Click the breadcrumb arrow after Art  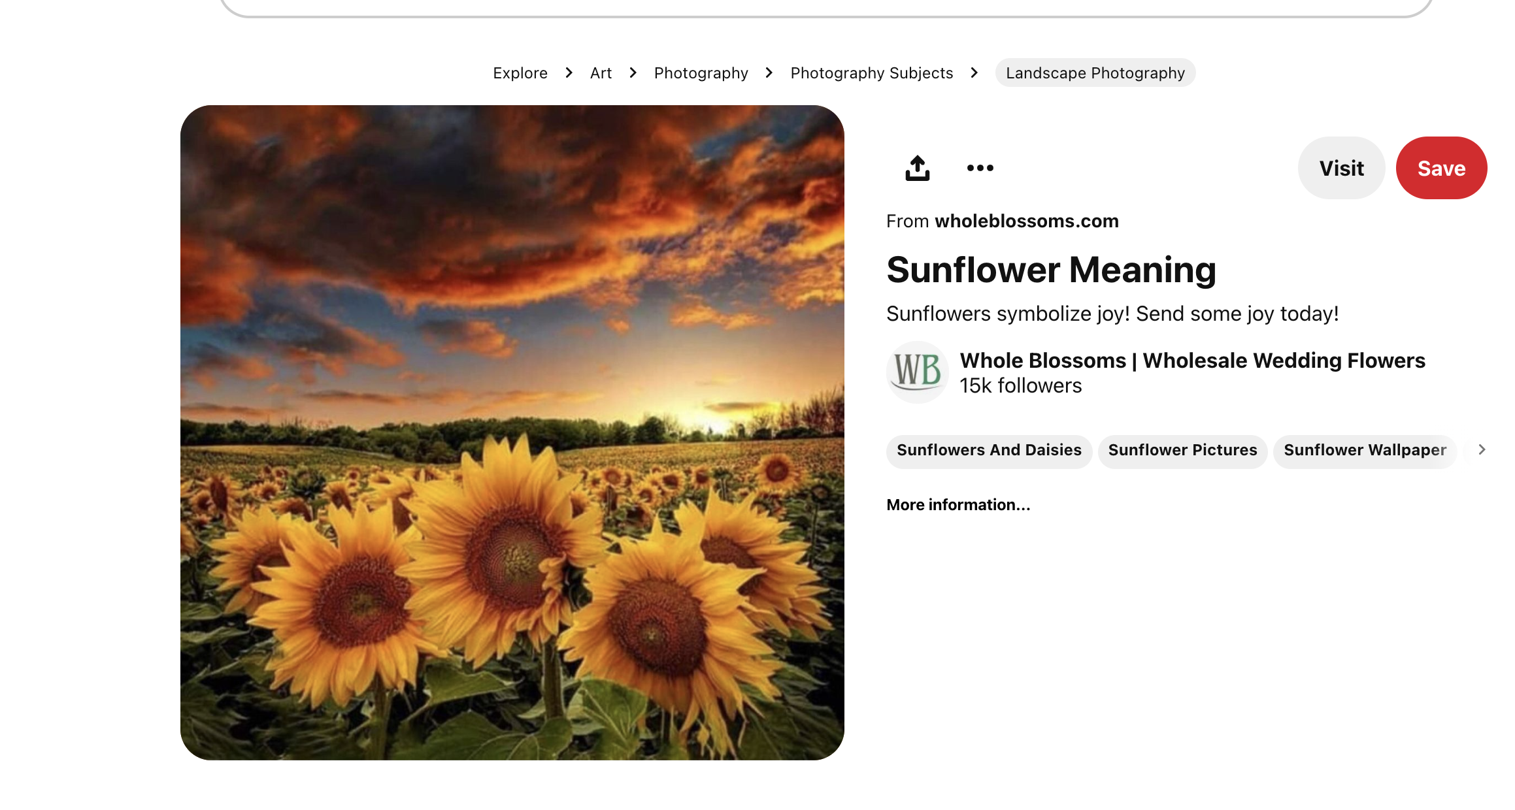[633, 73]
